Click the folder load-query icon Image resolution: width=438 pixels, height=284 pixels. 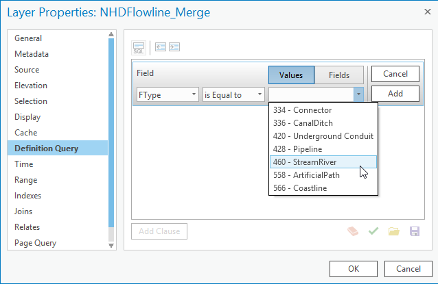(393, 231)
